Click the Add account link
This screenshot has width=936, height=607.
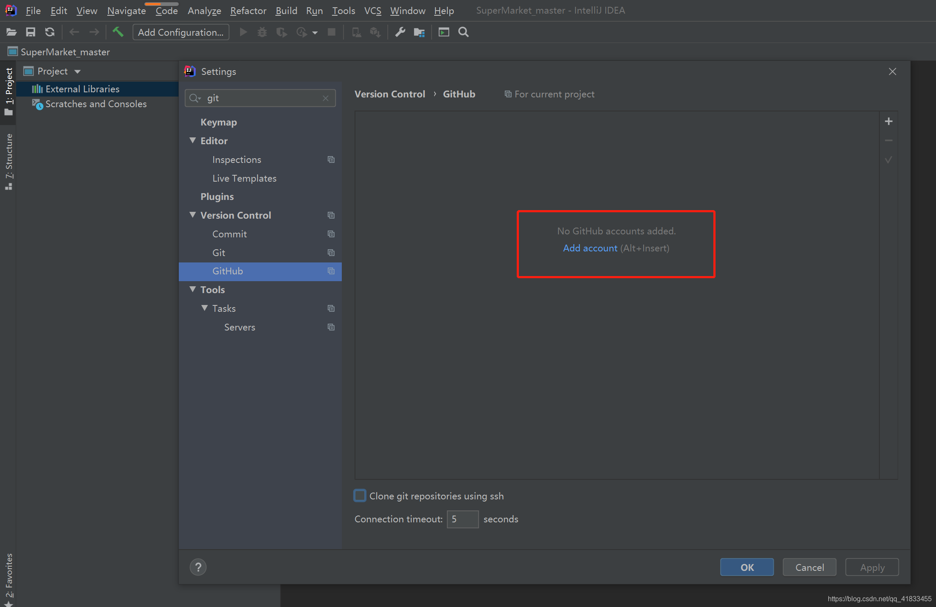click(x=590, y=248)
